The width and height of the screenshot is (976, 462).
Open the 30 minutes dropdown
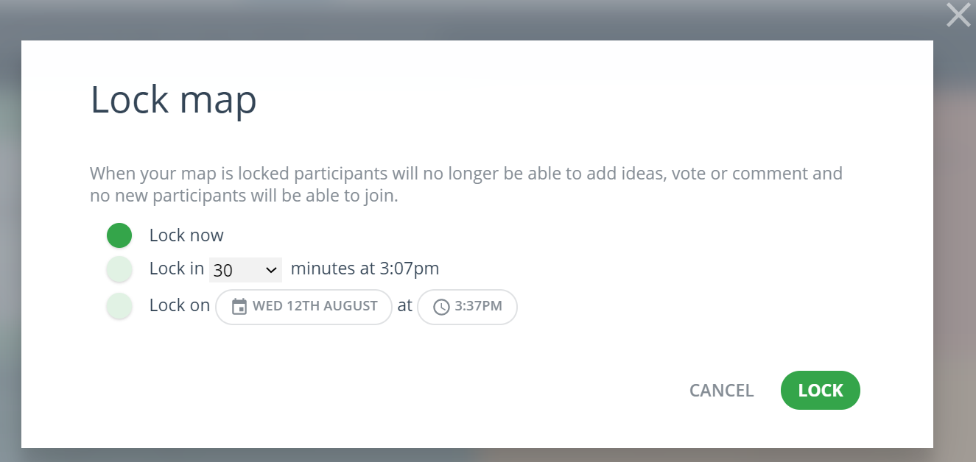click(245, 270)
